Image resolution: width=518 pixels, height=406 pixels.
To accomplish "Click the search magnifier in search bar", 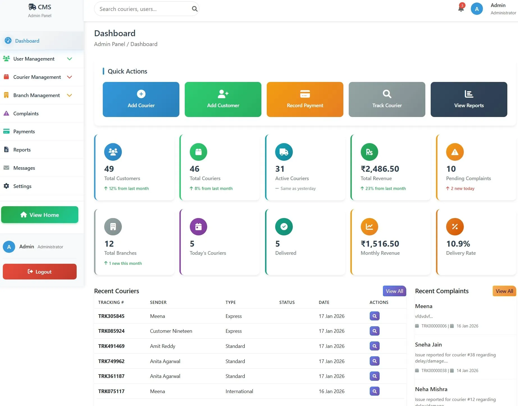I will [194, 9].
